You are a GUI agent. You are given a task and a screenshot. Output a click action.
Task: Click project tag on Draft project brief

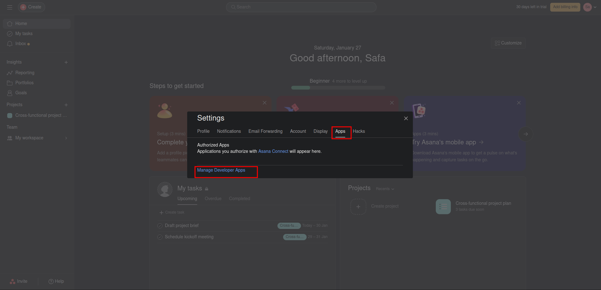pyautogui.click(x=289, y=225)
